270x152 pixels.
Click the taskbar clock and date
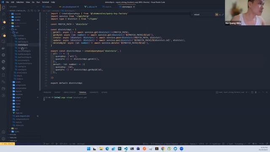pos(264,149)
